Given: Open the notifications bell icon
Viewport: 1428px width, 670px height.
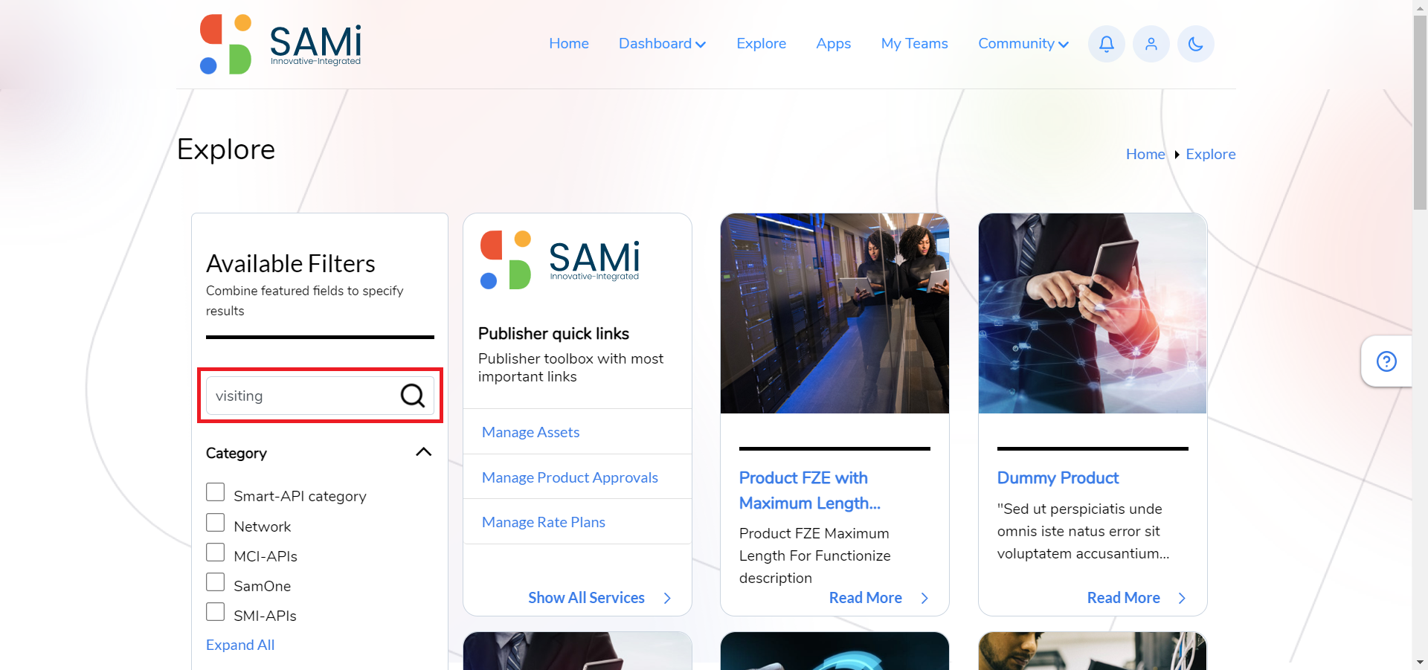Looking at the screenshot, I should pyautogui.click(x=1106, y=44).
